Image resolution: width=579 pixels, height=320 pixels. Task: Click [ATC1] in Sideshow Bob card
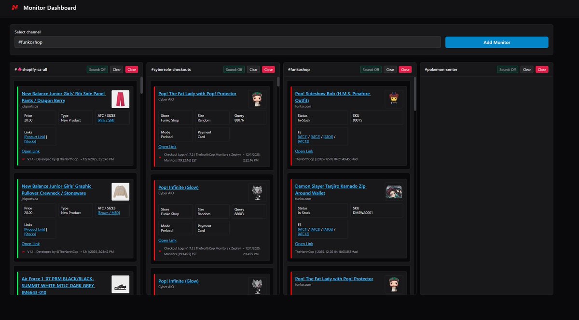[303, 137]
